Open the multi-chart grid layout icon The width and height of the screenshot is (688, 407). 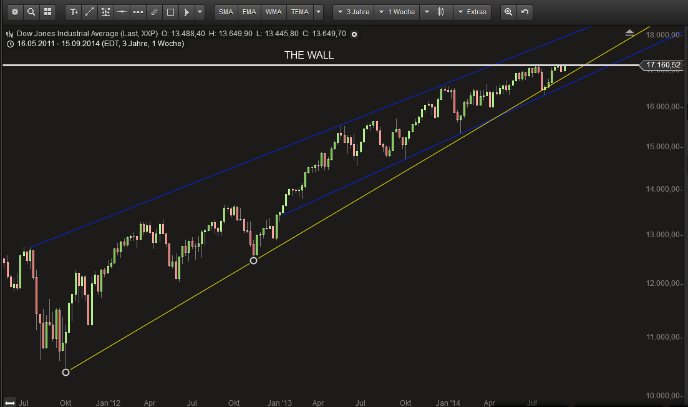tap(47, 12)
